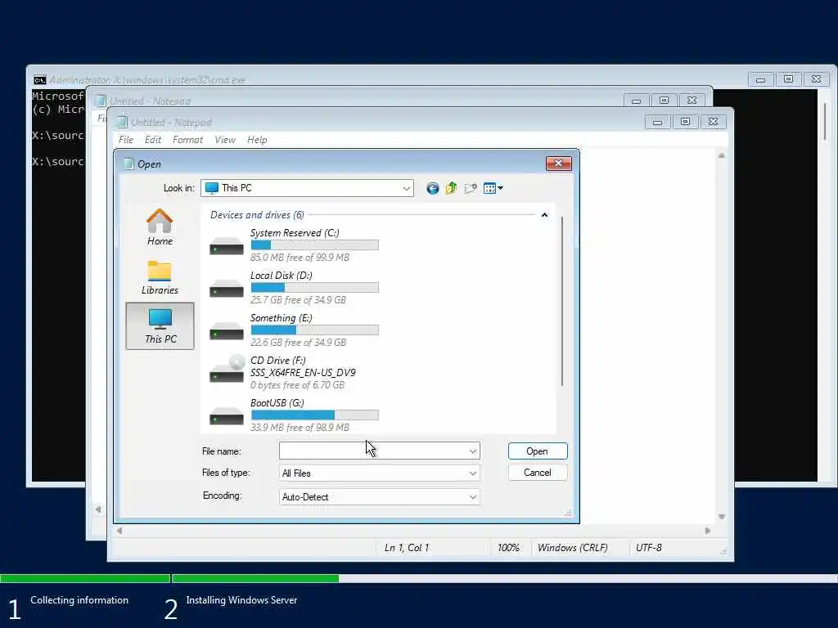Maximize the front Notepad window

(x=685, y=123)
